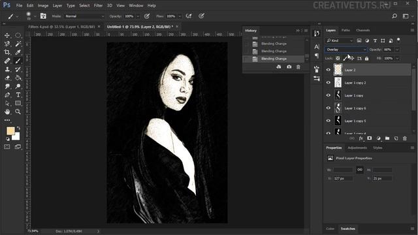Select the Clone Stamp tool
Viewport: 418px width, 235px height.
[7, 69]
